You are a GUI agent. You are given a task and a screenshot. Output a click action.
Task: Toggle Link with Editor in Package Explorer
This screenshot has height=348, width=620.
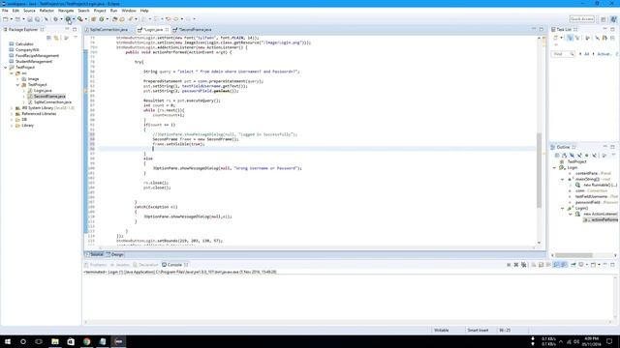coord(56,38)
